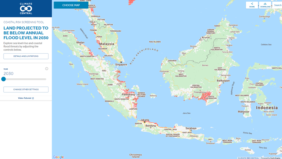Click the Bandung map label
The image size is (282, 159).
151,126
